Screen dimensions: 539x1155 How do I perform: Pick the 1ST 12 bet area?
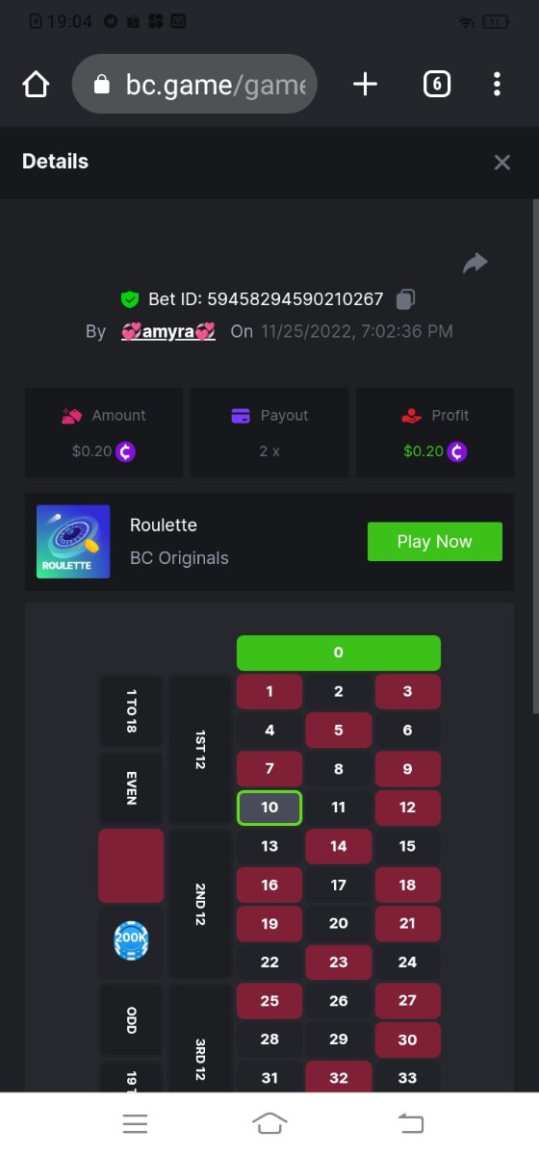pos(200,749)
